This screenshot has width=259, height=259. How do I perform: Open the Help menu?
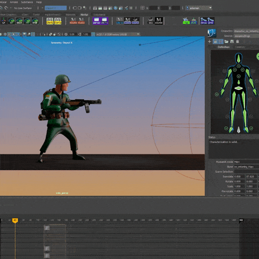pos(39,2)
